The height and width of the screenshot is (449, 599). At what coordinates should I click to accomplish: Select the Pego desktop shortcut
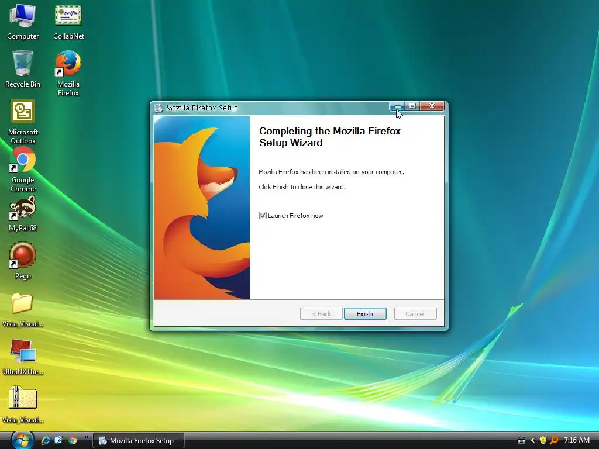pos(23,261)
